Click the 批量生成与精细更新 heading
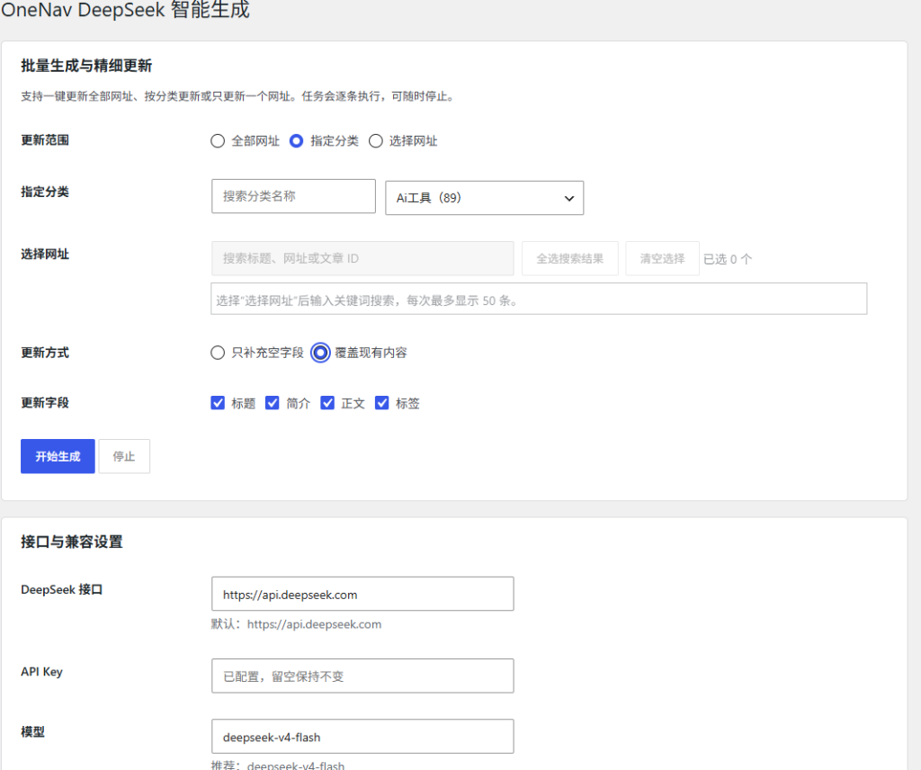The height and width of the screenshot is (770, 921). [x=86, y=66]
